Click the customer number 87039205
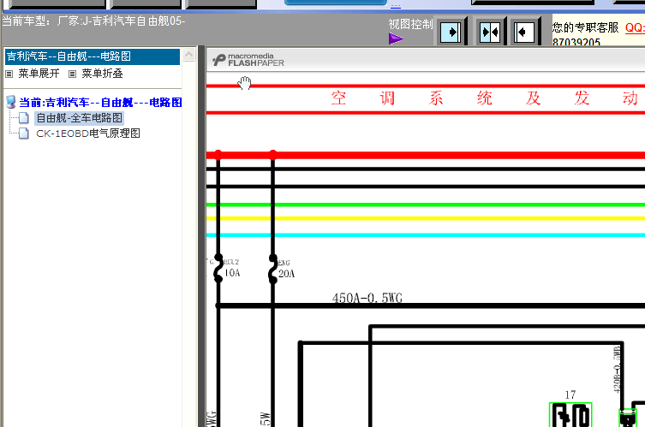 tap(576, 42)
